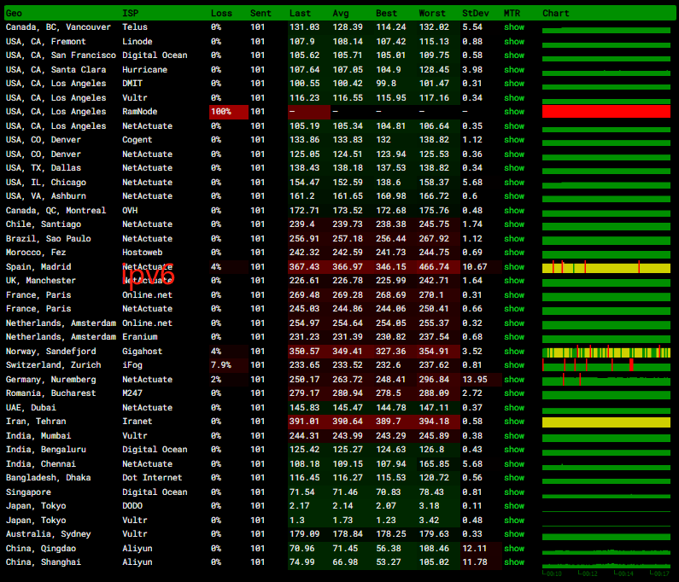The image size is (679, 582).
Task: Show MTR for Singapore Digital Ocean
Action: click(514, 492)
